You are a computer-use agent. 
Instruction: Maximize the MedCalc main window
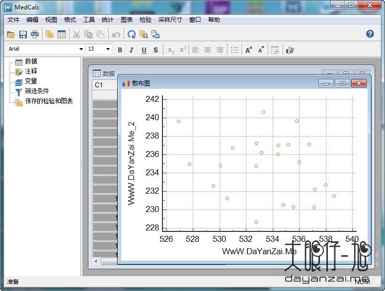coord(351,5)
